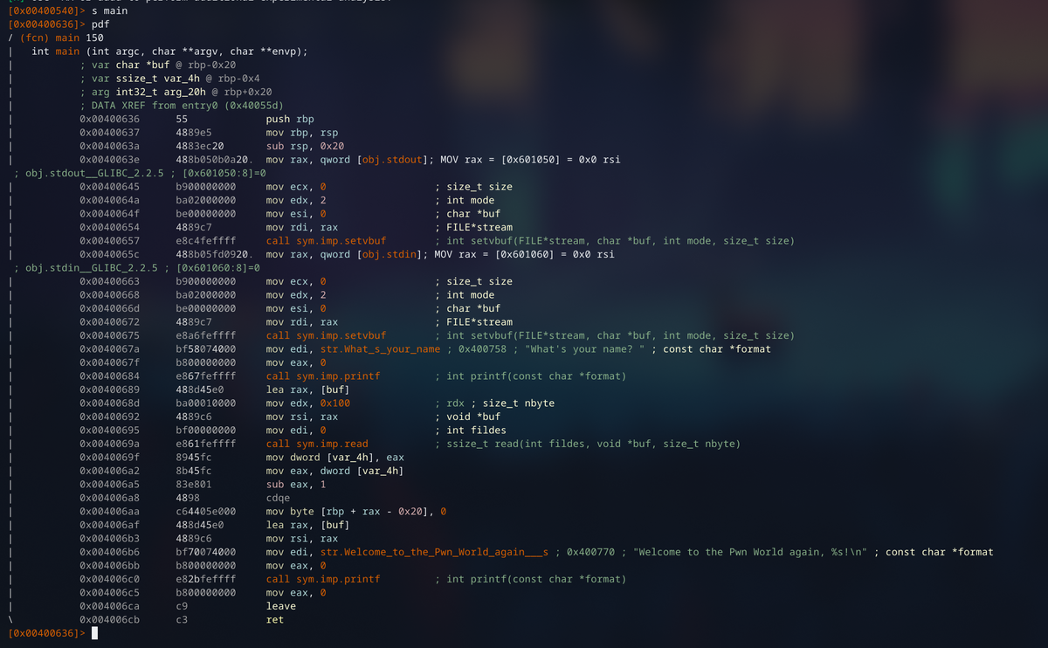Screen dimensions: 1048x648
Task: Click the 'pdf' command on the prompt line
Action: coord(100,24)
